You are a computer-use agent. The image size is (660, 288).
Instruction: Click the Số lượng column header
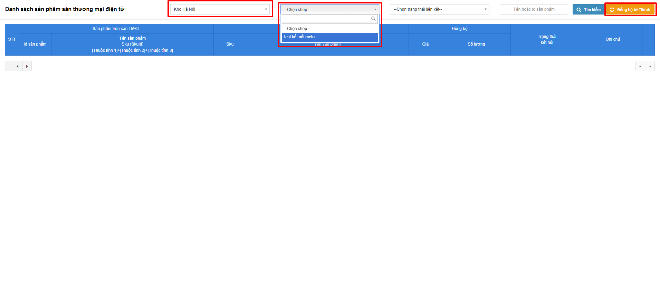coord(476,44)
